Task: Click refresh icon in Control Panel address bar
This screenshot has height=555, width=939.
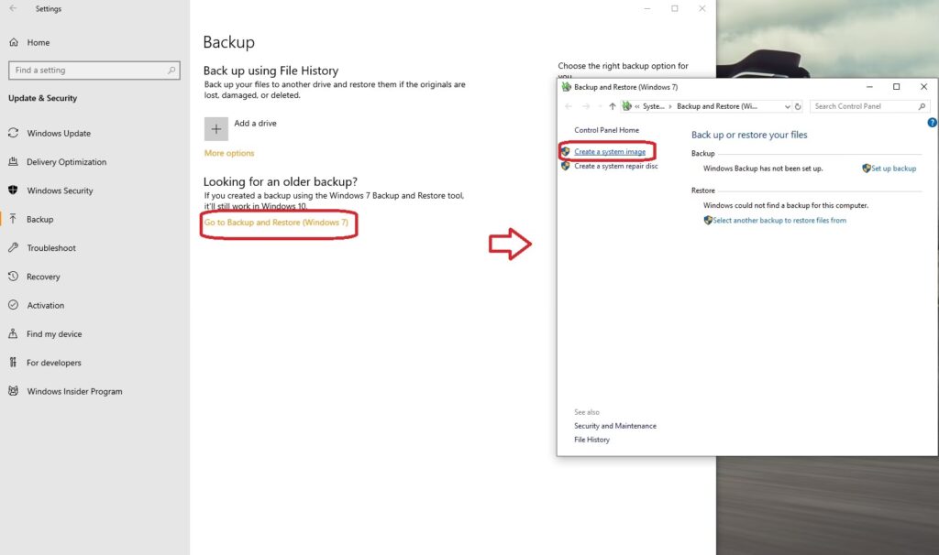Action: coord(799,106)
